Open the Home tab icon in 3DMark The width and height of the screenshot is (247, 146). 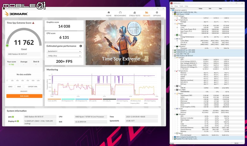click(109, 12)
